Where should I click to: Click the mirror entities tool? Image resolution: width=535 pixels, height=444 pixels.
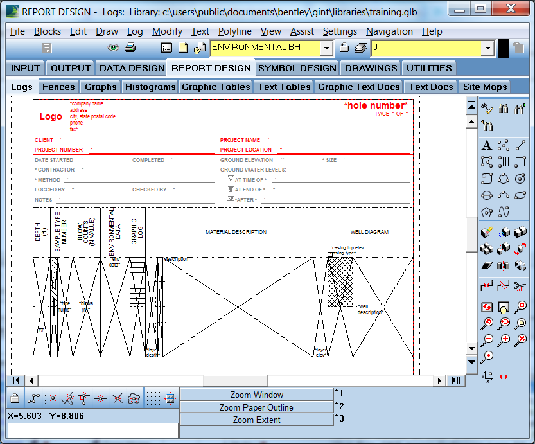(504, 265)
